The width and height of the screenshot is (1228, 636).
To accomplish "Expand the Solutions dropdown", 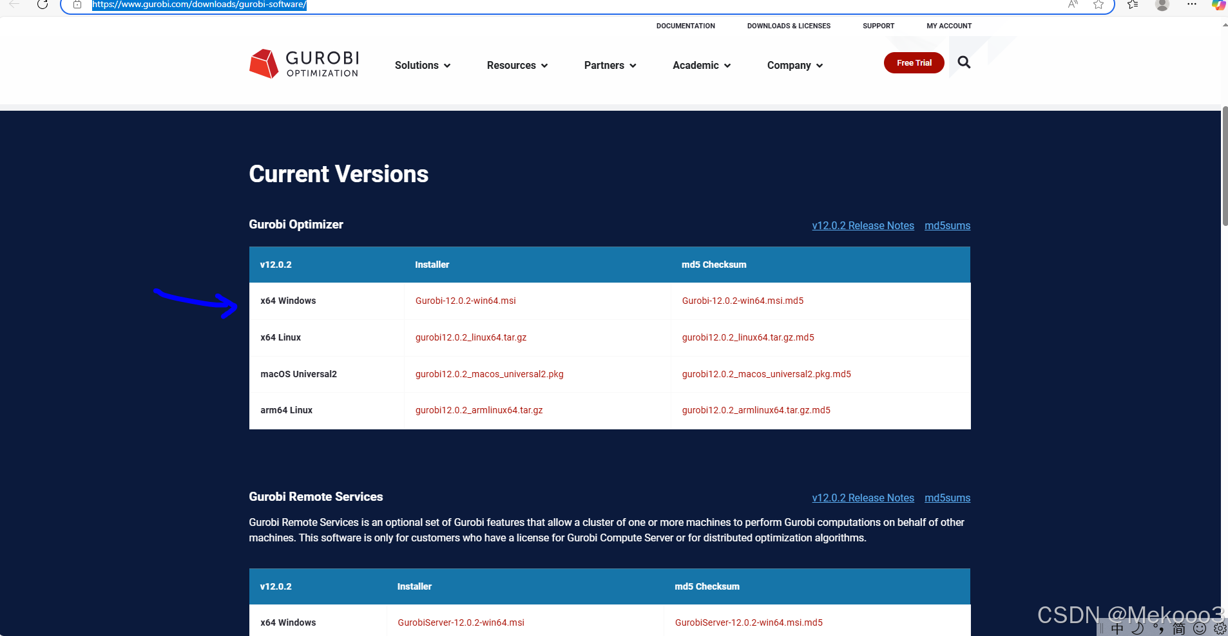I will click(x=422, y=65).
